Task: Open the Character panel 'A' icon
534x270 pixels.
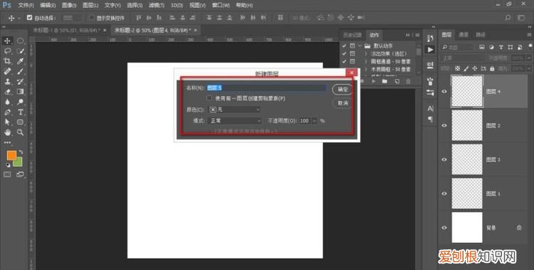Action: 430,109
